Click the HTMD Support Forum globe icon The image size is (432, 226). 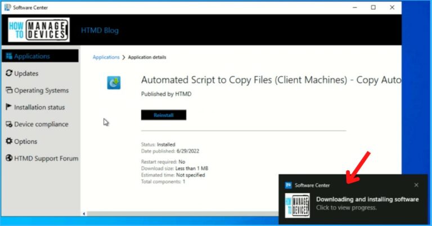(x=9, y=158)
